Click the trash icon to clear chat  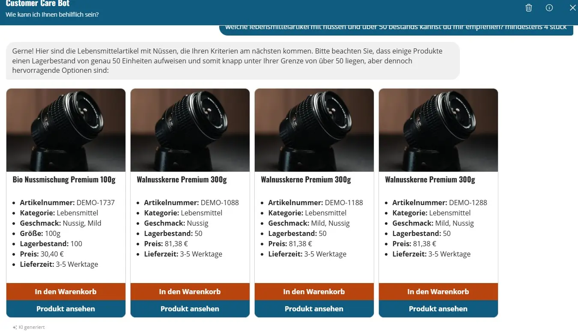(529, 8)
